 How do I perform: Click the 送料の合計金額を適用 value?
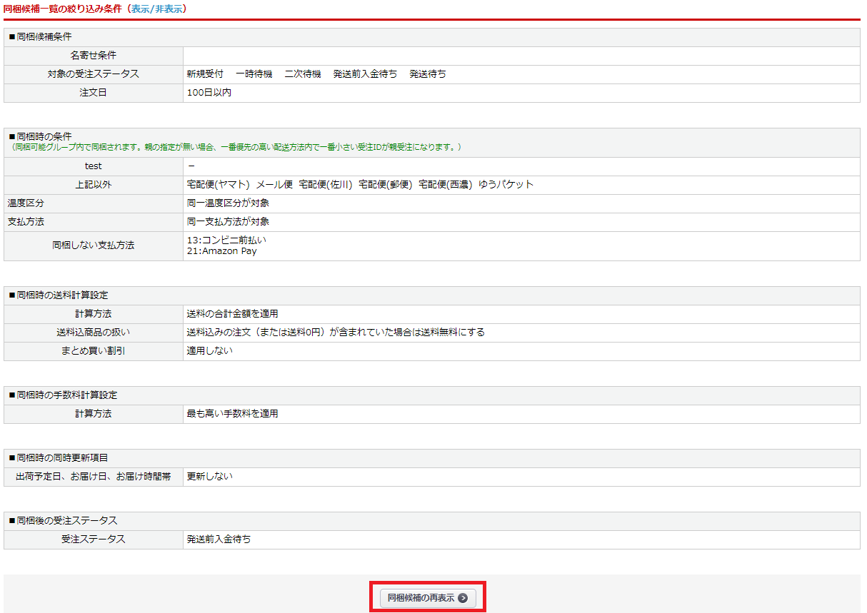pyautogui.click(x=232, y=314)
